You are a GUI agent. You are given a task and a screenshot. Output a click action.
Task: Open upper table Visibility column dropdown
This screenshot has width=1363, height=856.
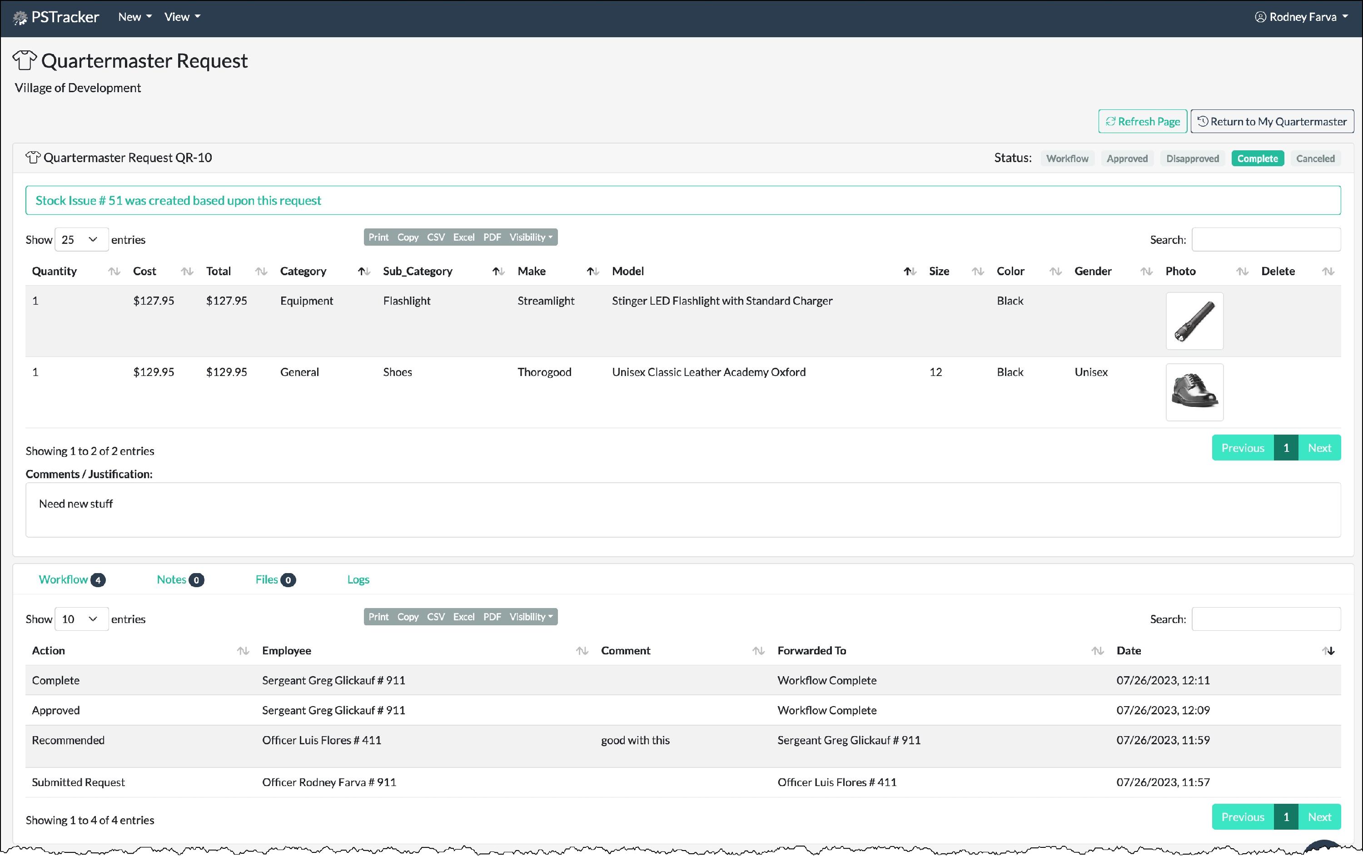[530, 237]
